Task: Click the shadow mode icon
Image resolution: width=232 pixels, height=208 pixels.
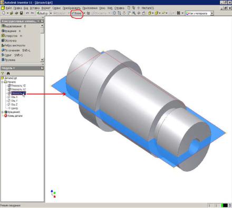Action: tap(163, 13)
